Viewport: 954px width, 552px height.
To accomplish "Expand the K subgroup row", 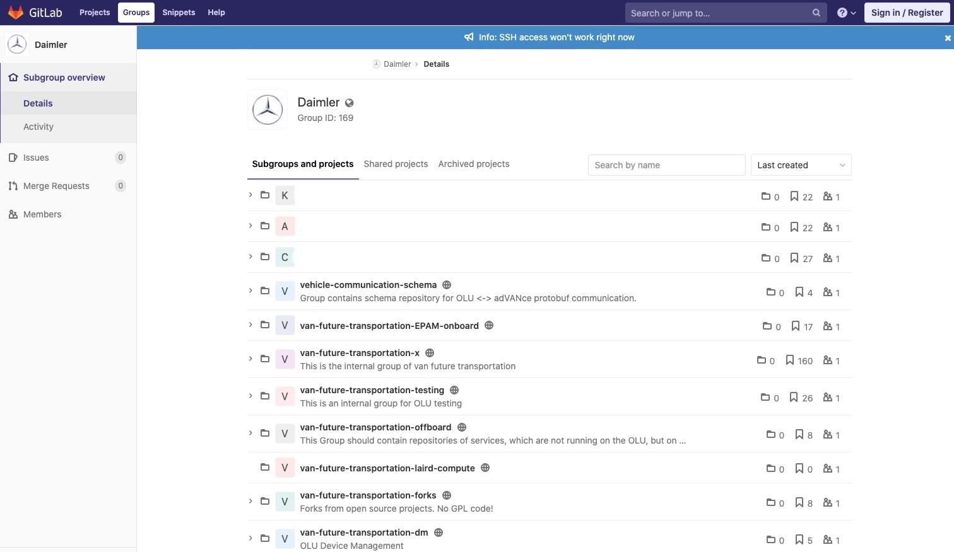I will 250,195.
